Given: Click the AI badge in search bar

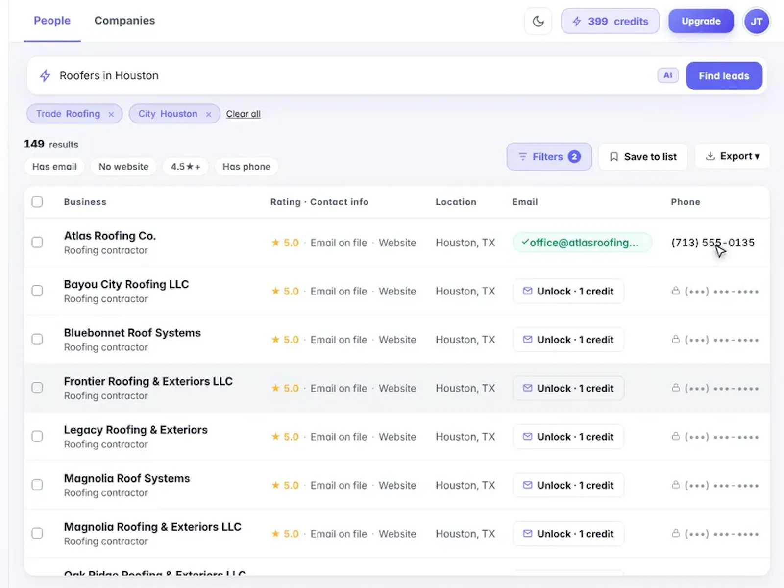Looking at the screenshot, I should pyautogui.click(x=668, y=75).
